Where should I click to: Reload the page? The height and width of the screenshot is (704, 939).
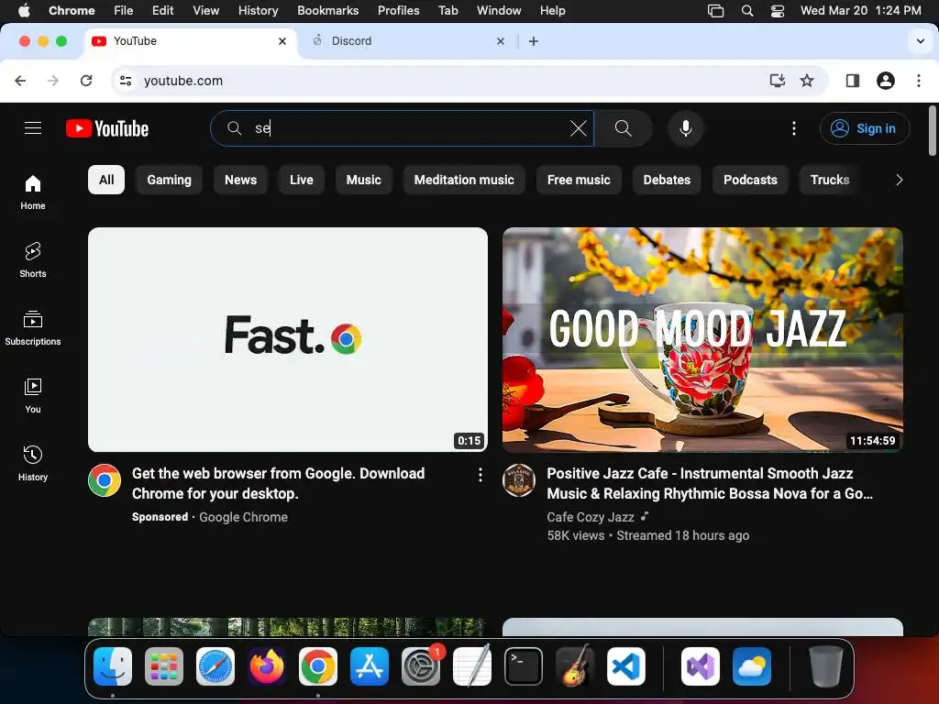pyautogui.click(x=86, y=81)
